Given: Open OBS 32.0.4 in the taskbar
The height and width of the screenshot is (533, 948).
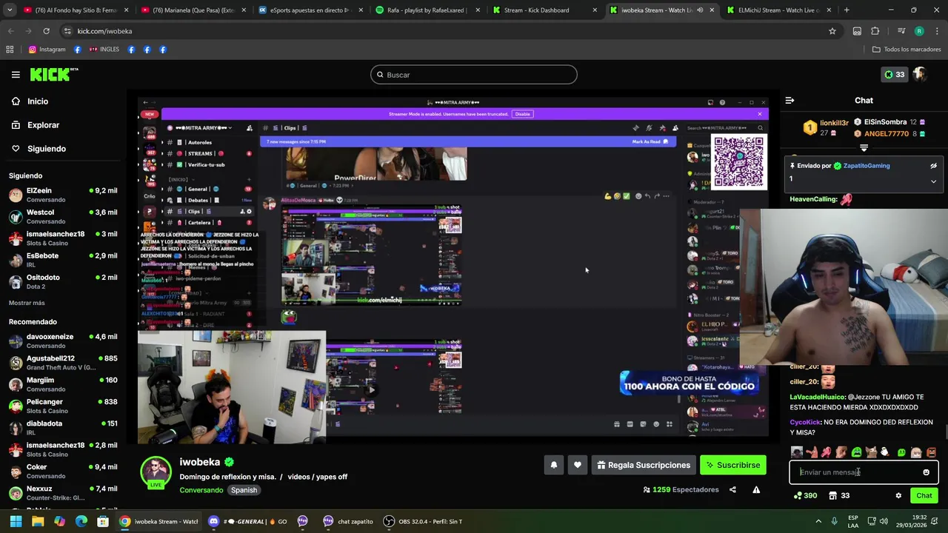Looking at the screenshot, I should pyautogui.click(x=424, y=521).
